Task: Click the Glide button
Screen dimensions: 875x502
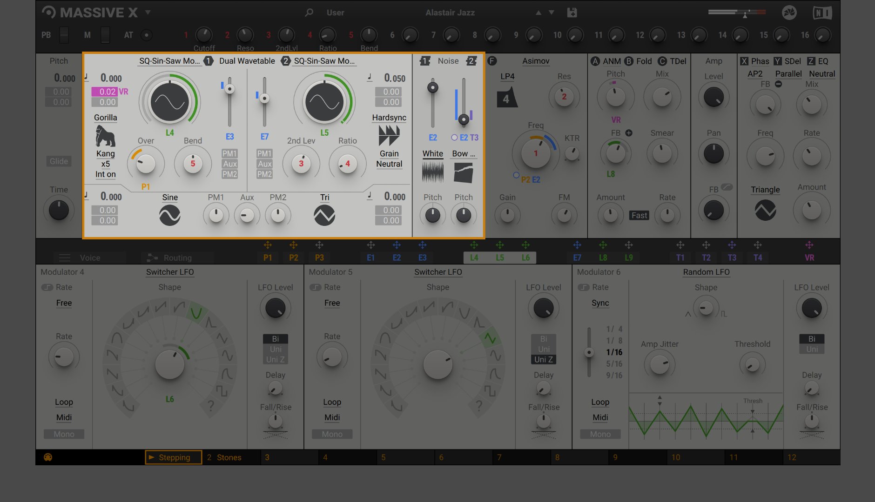Action: (59, 161)
